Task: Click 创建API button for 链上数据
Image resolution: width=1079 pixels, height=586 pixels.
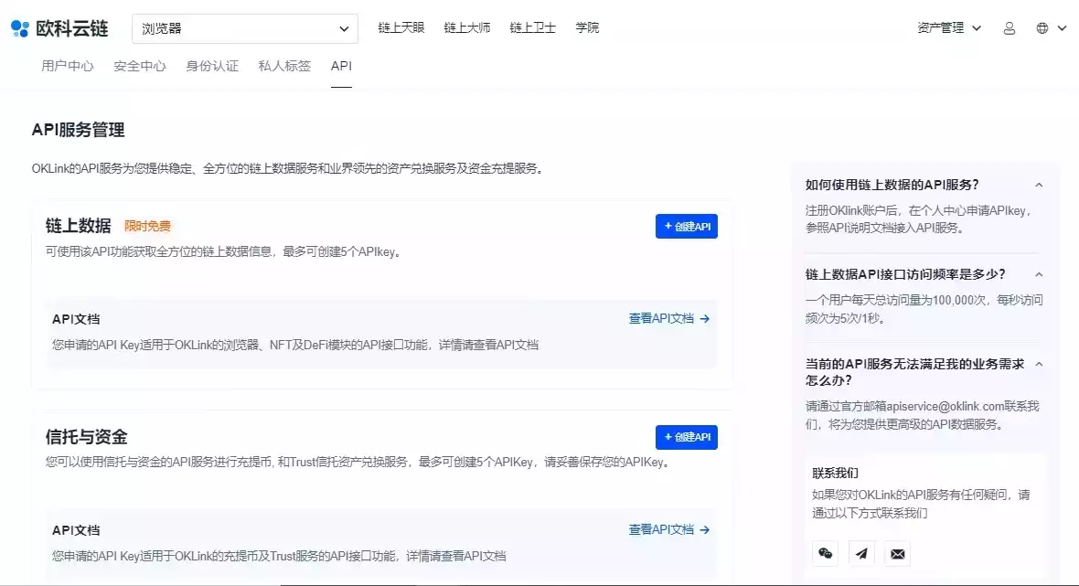Action: 686,227
